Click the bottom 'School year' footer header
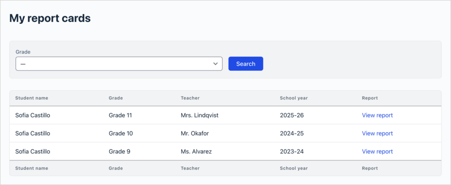 294,168
